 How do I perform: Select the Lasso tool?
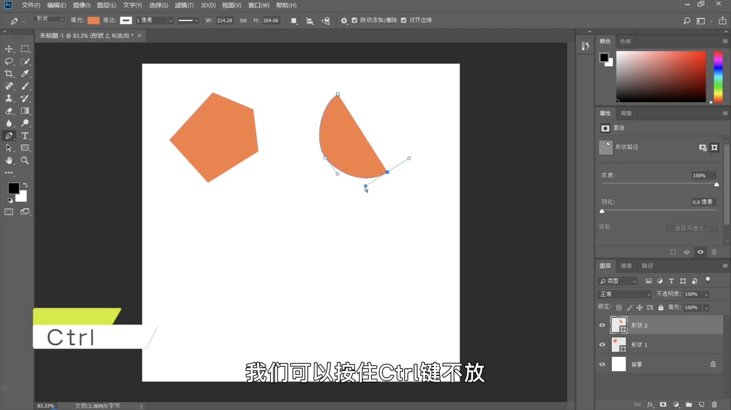coord(9,61)
